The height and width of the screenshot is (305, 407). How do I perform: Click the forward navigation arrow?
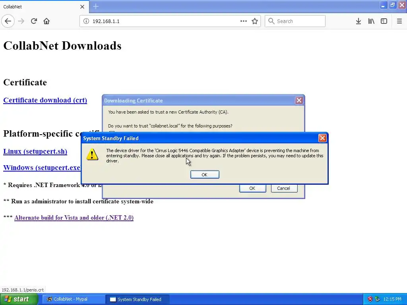(21, 21)
